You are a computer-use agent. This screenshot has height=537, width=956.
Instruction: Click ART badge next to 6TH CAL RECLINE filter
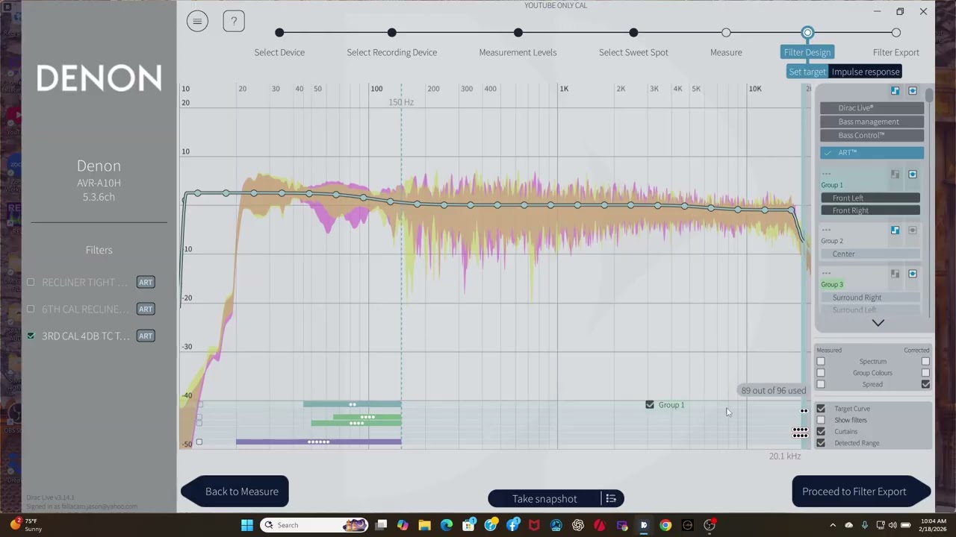(x=146, y=309)
